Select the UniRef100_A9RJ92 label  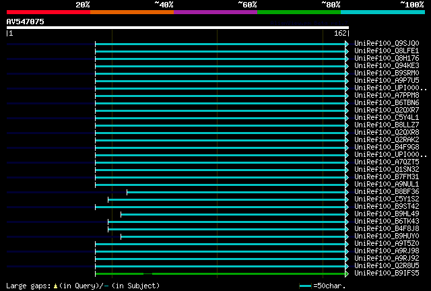coord(387,259)
